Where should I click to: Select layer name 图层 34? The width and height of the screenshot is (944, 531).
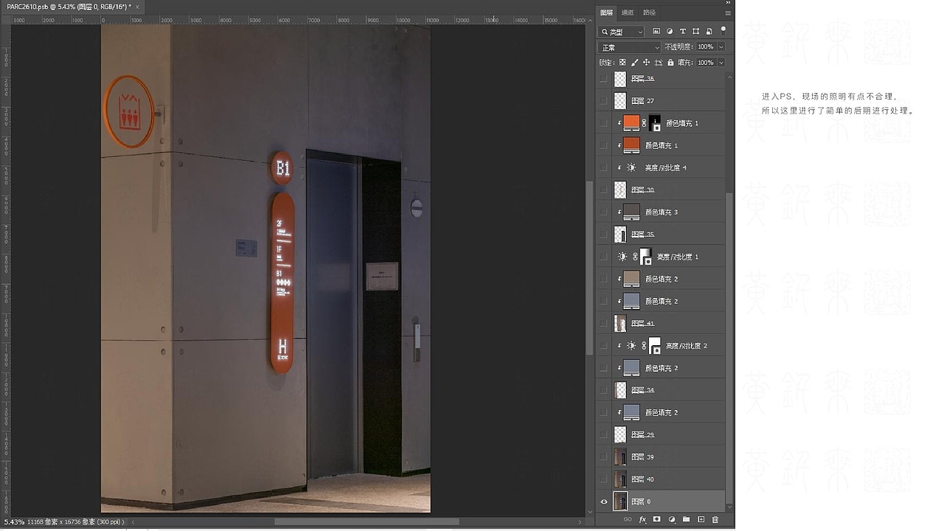(642, 390)
